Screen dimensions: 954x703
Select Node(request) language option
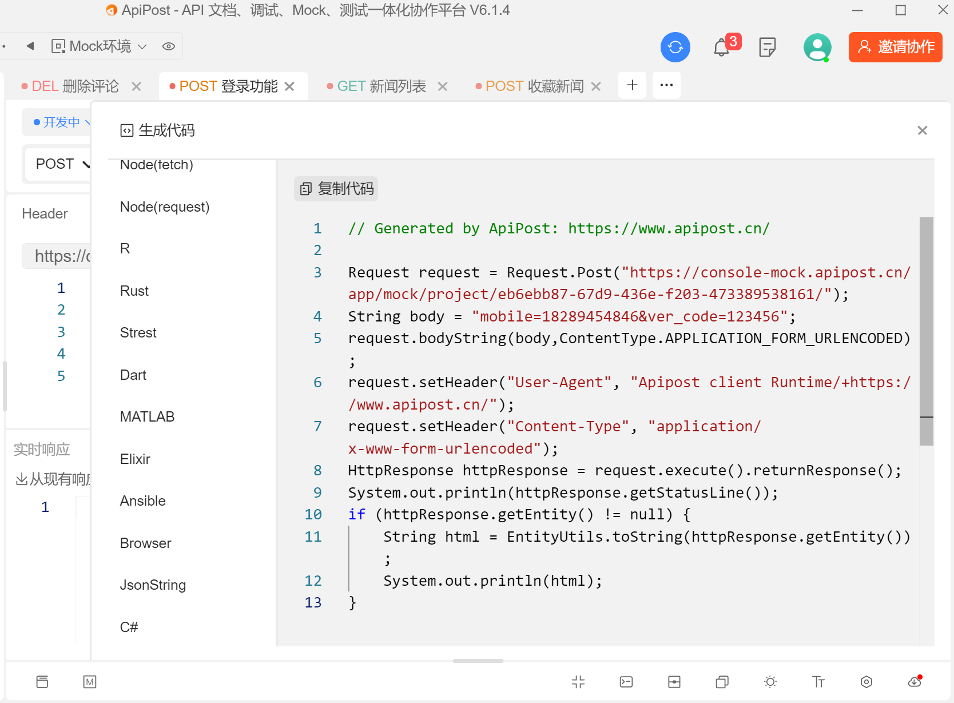(x=165, y=207)
